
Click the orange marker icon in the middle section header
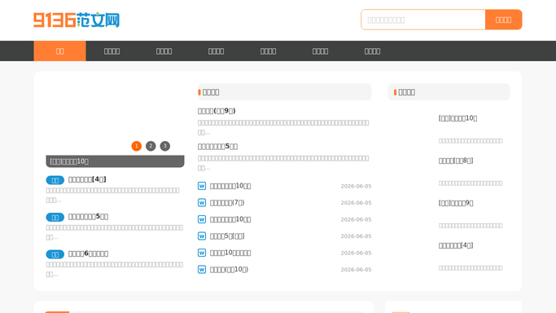click(x=199, y=92)
